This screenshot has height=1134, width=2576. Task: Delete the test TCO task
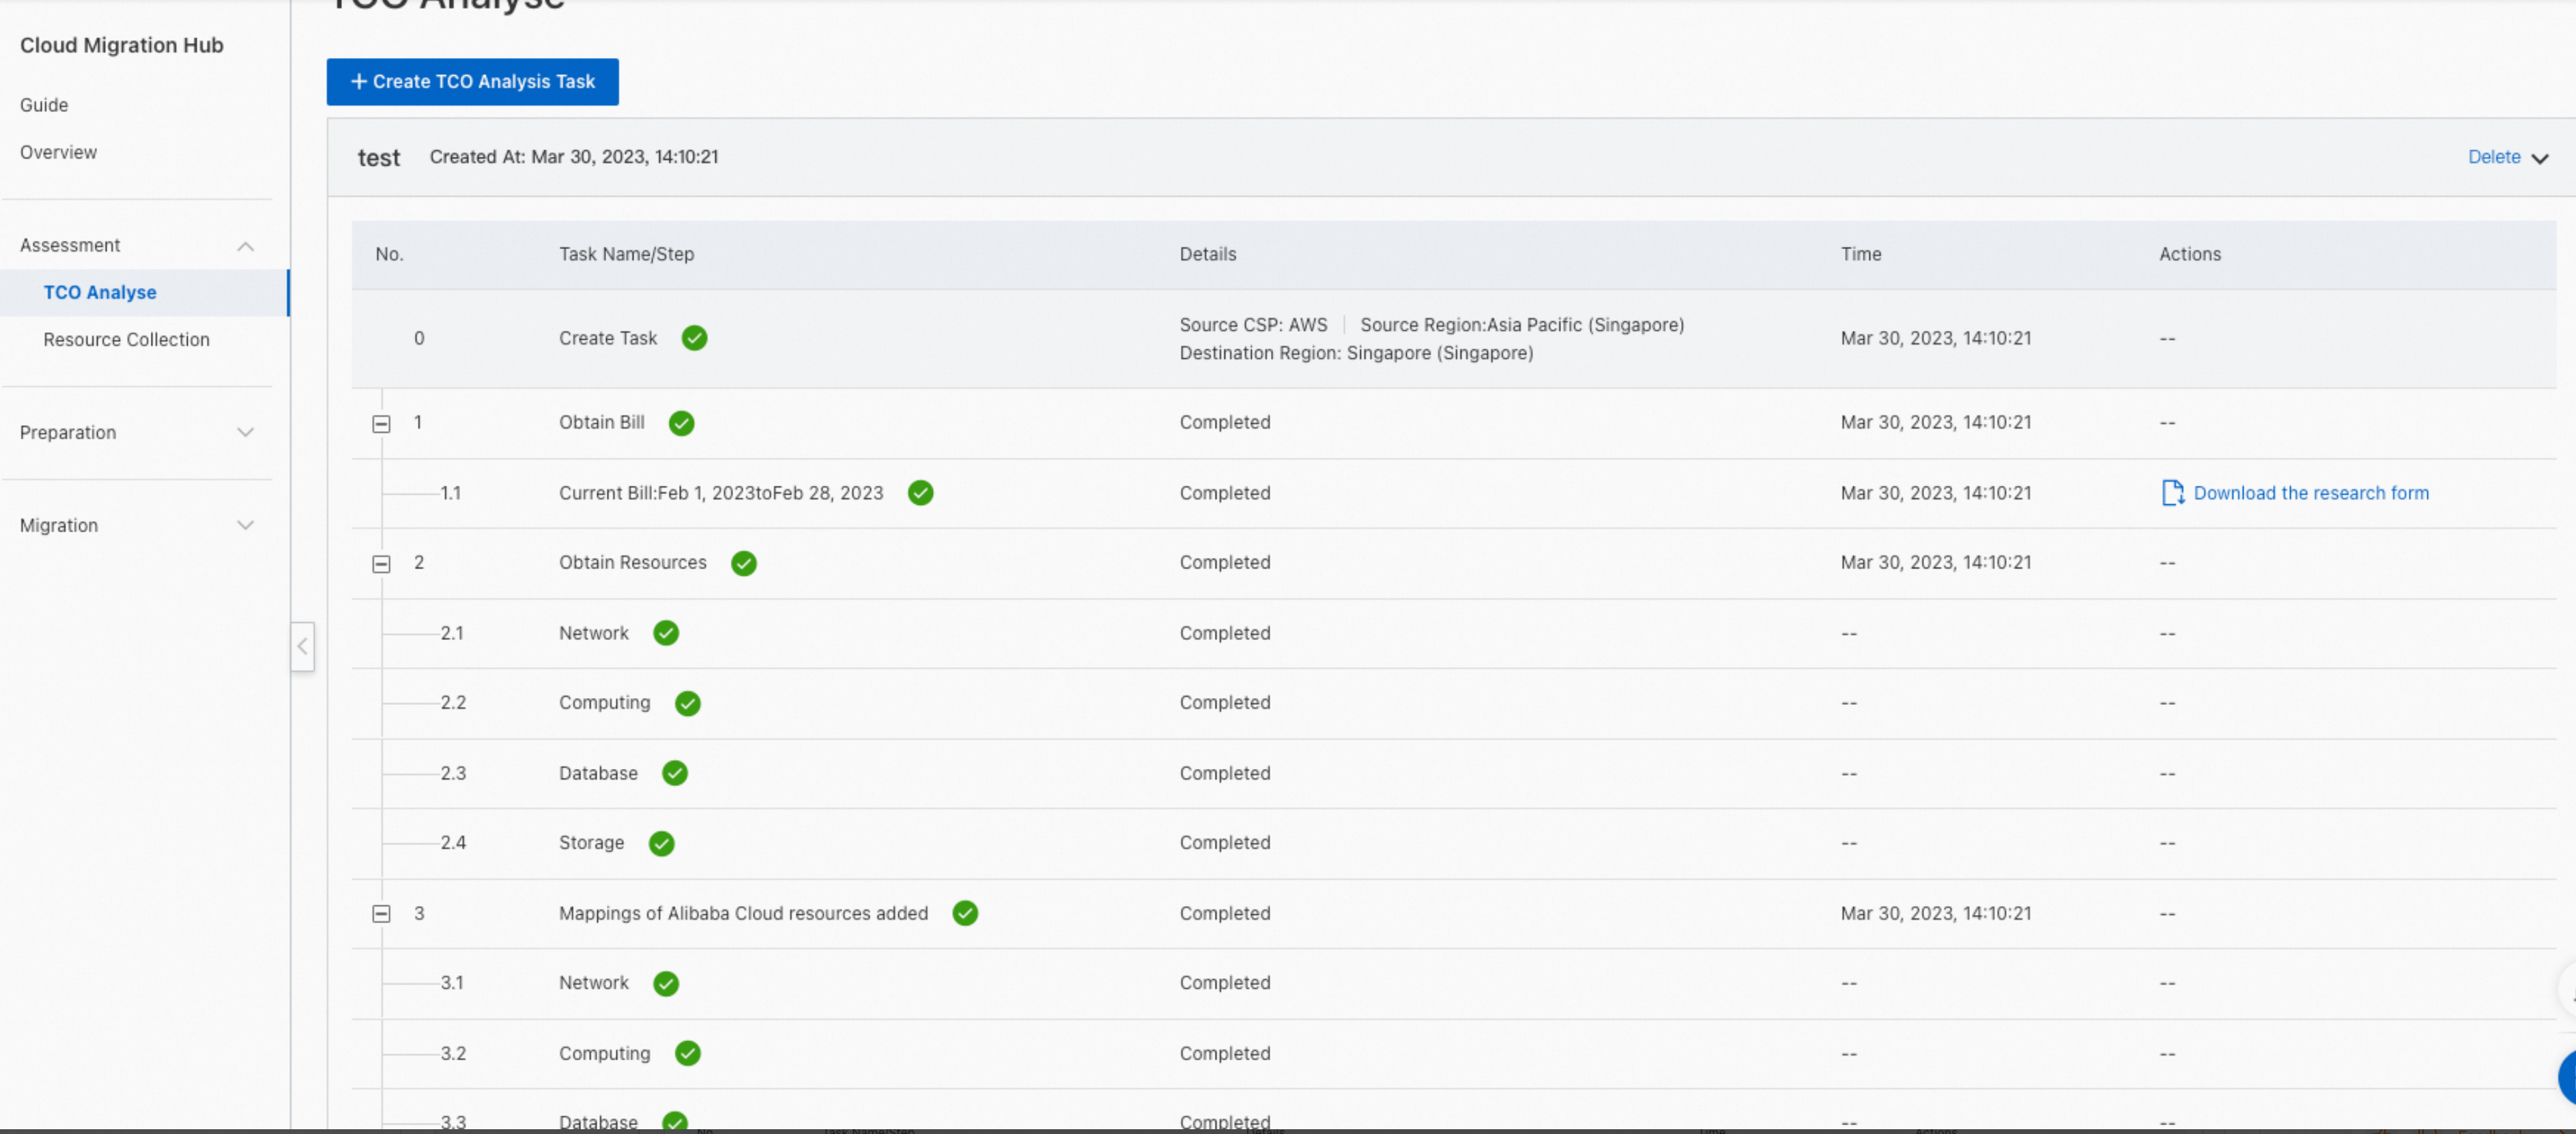tap(2493, 157)
